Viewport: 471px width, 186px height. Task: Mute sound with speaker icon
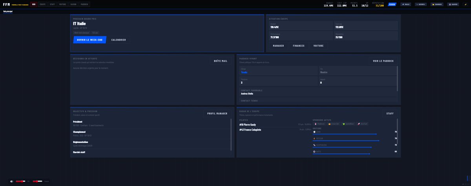(x=11, y=181)
